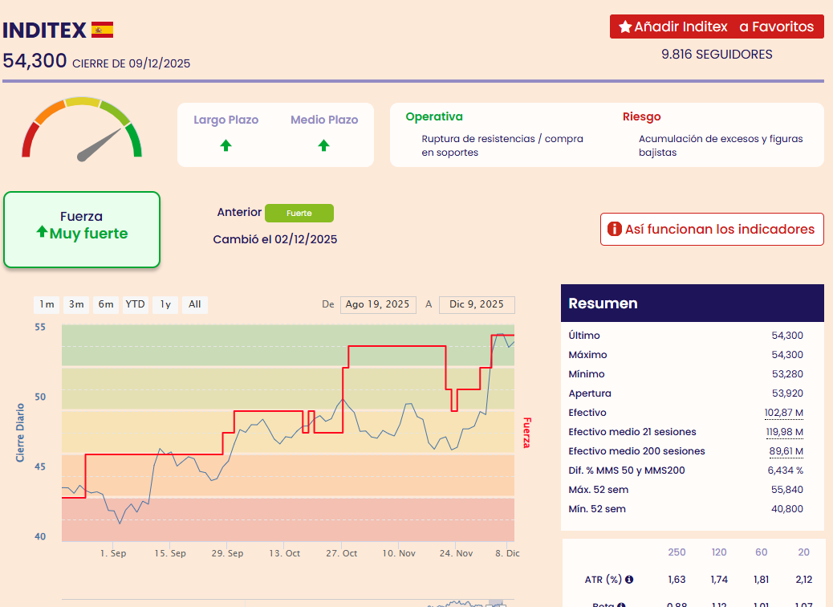Click the 120 column header in ATR table
This screenshot has height=607, width=833.
click(719, 552)
